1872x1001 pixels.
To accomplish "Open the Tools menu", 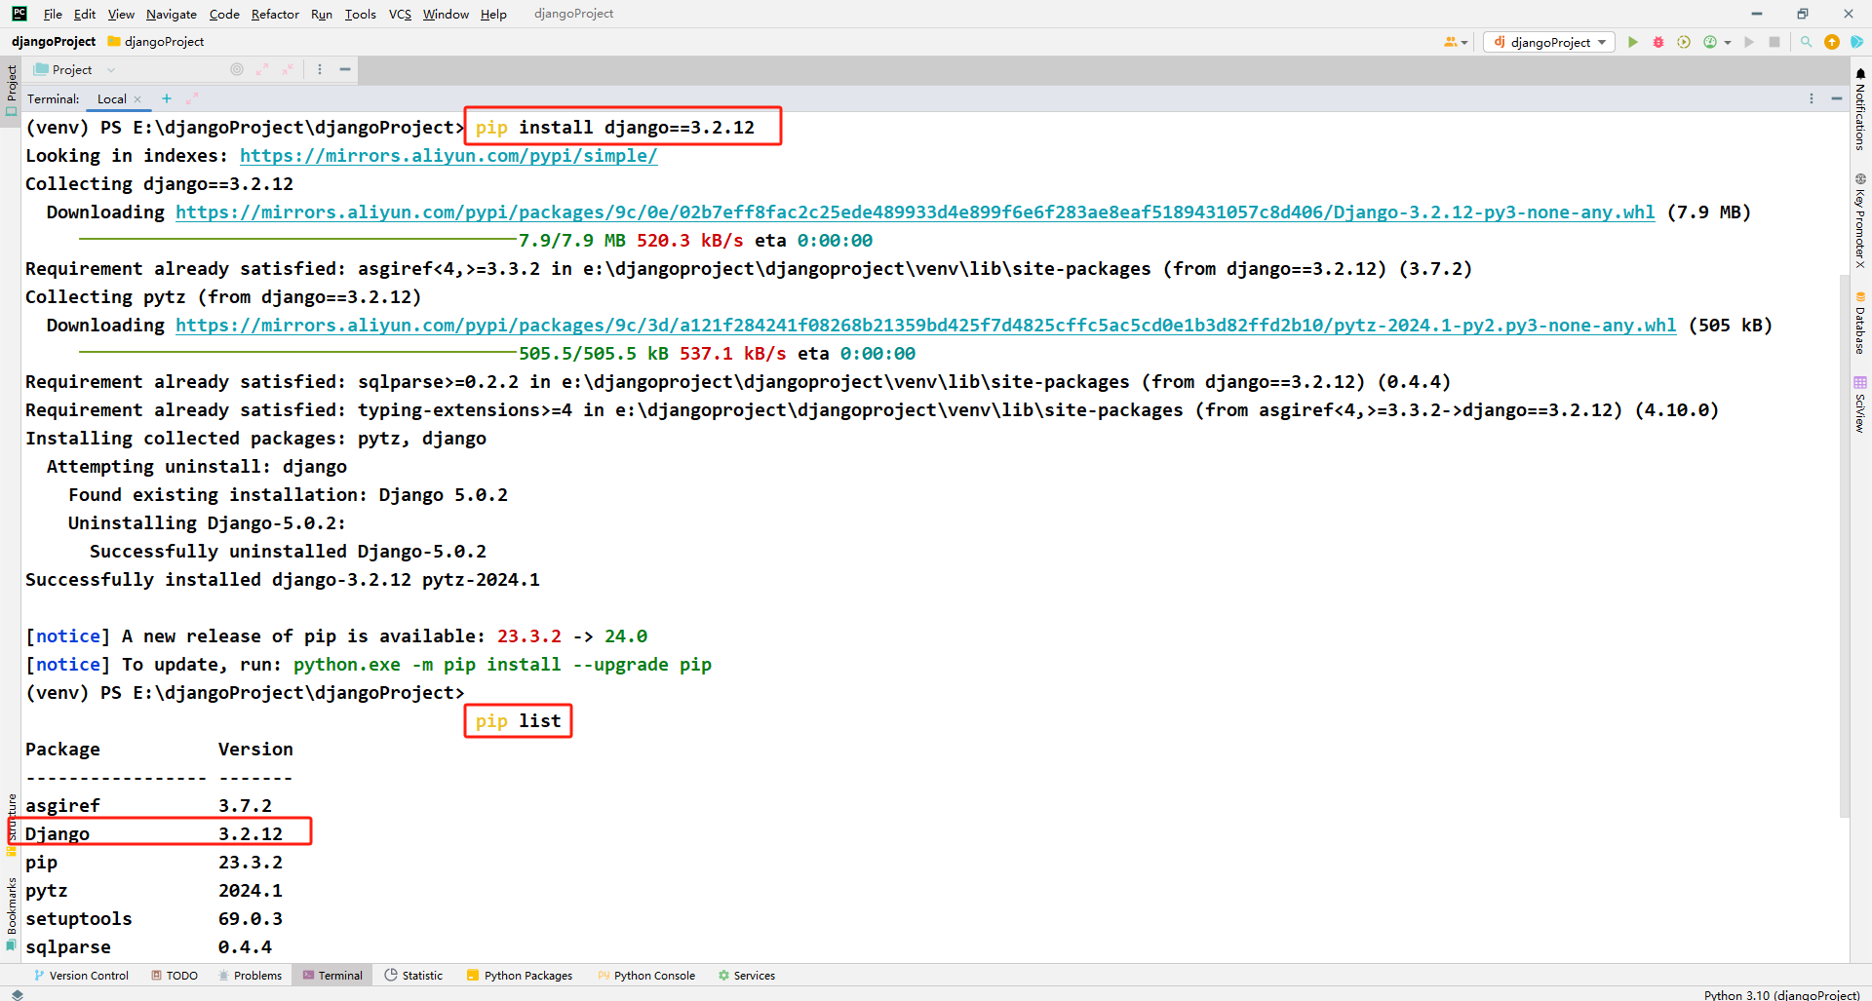I will (360, 14).
